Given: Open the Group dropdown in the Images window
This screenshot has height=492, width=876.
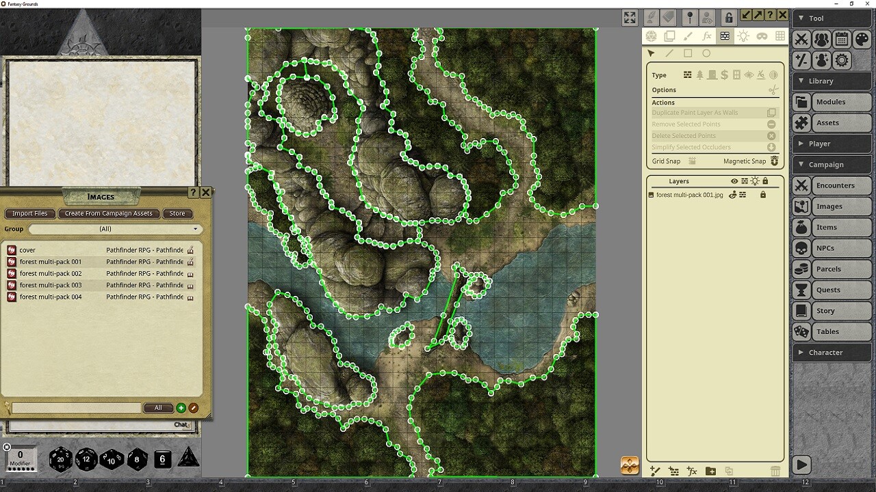Looking at the screenshot, I should [x=115, y=229].
